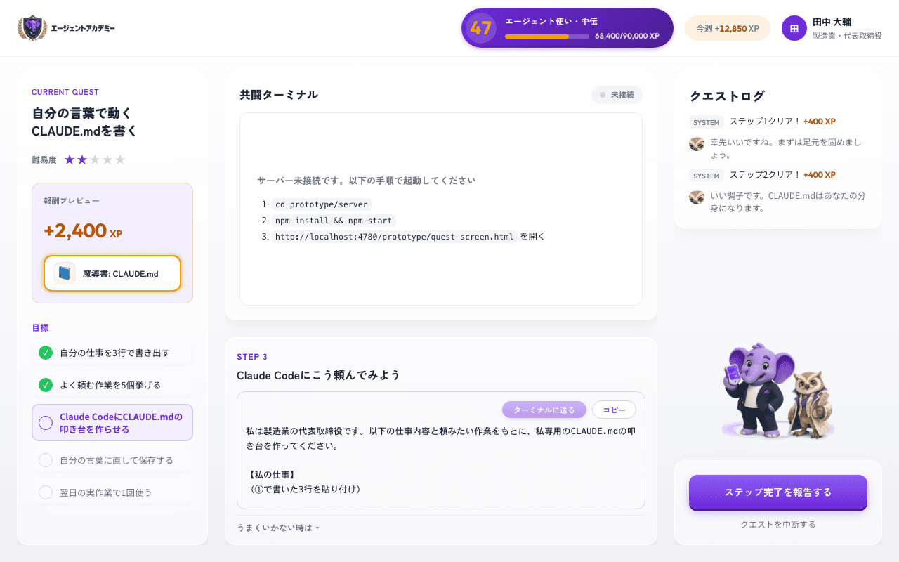Image resolution: width=899 pixels, height=562 pixels.
Task: Click the クエストログ heading
Action: coord(727,96)
